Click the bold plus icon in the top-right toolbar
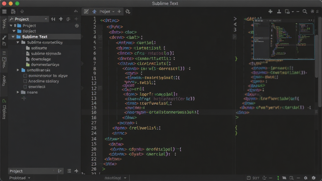322x181 pixels. pyautogui.click(x=270, y=12)
